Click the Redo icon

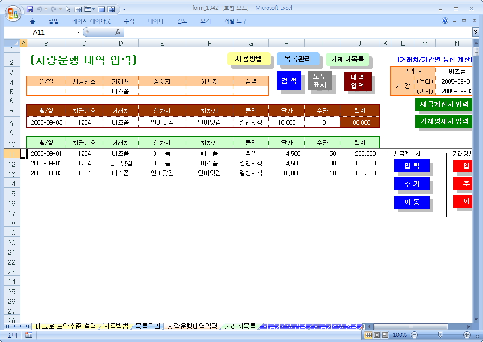point(54,9)
